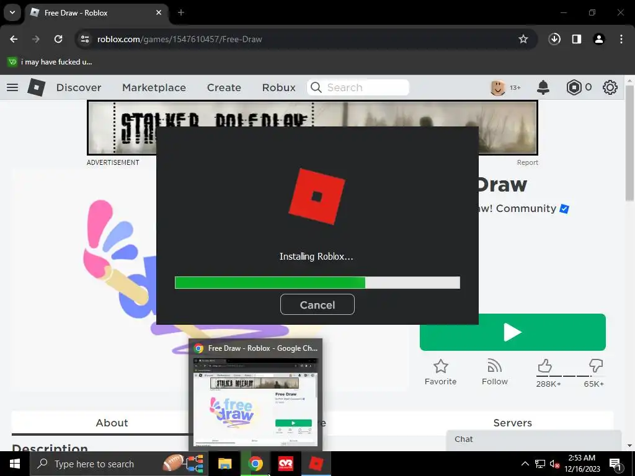Screen dimensions: 635x476
Task: Open File Explorer from taskbar
Action: coord(224,464)
